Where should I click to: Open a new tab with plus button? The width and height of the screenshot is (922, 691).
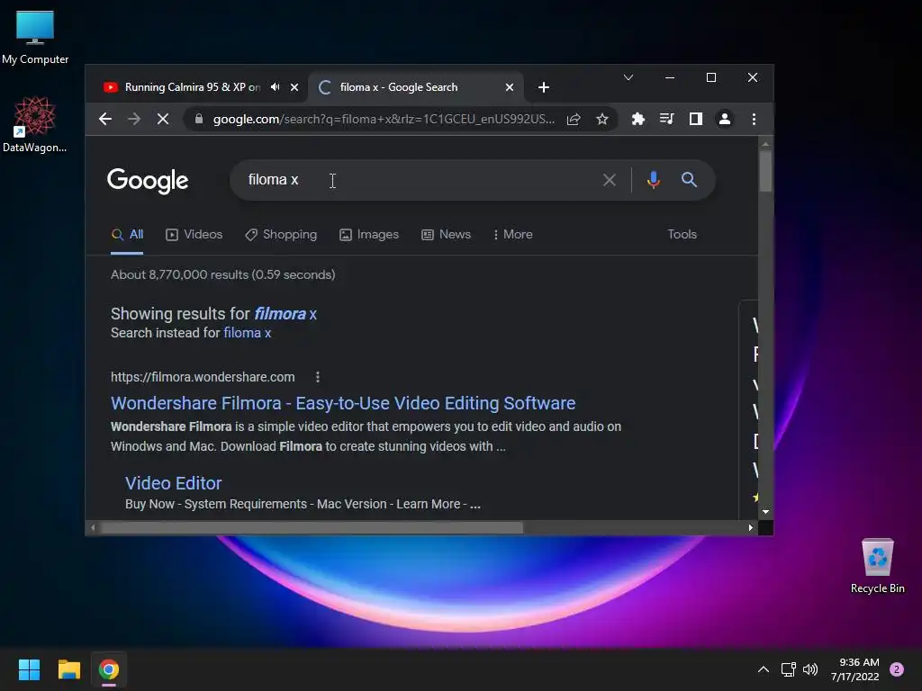[543, 87]
